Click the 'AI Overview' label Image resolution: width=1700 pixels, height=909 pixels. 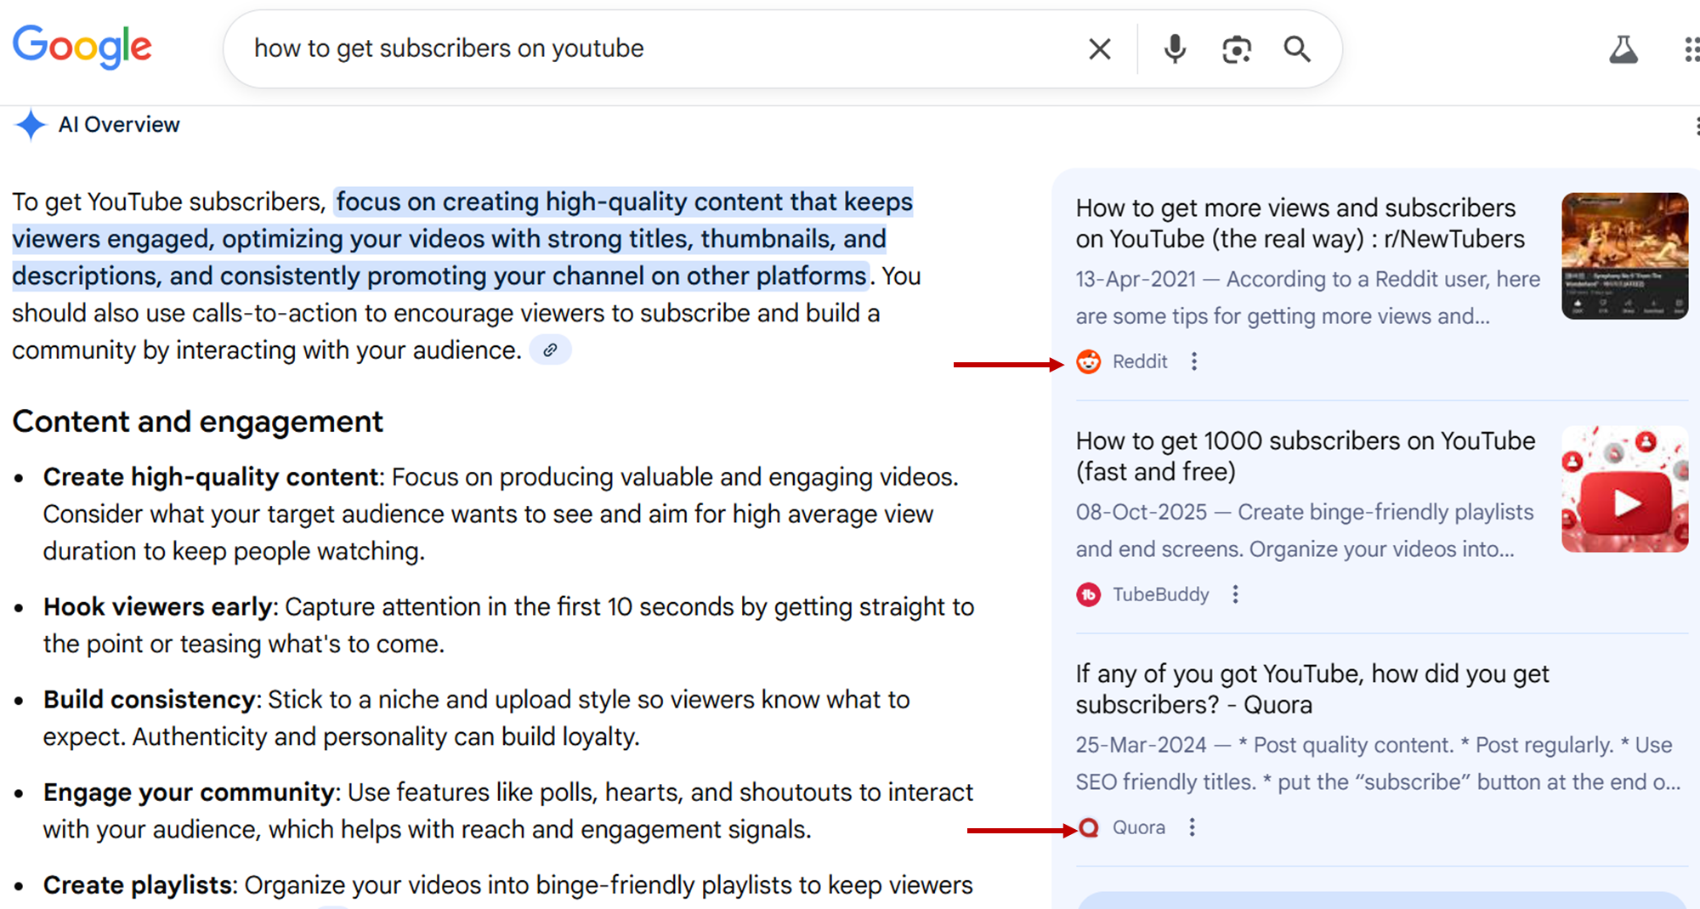click(119, 125)
